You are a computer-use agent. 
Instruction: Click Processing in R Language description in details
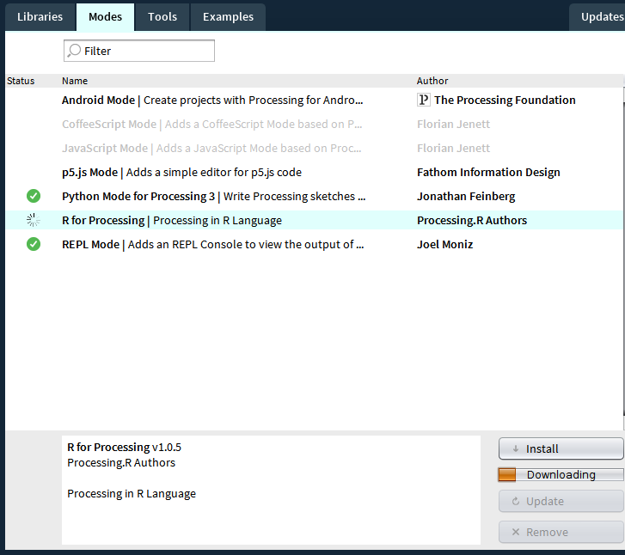click(132, 494)
